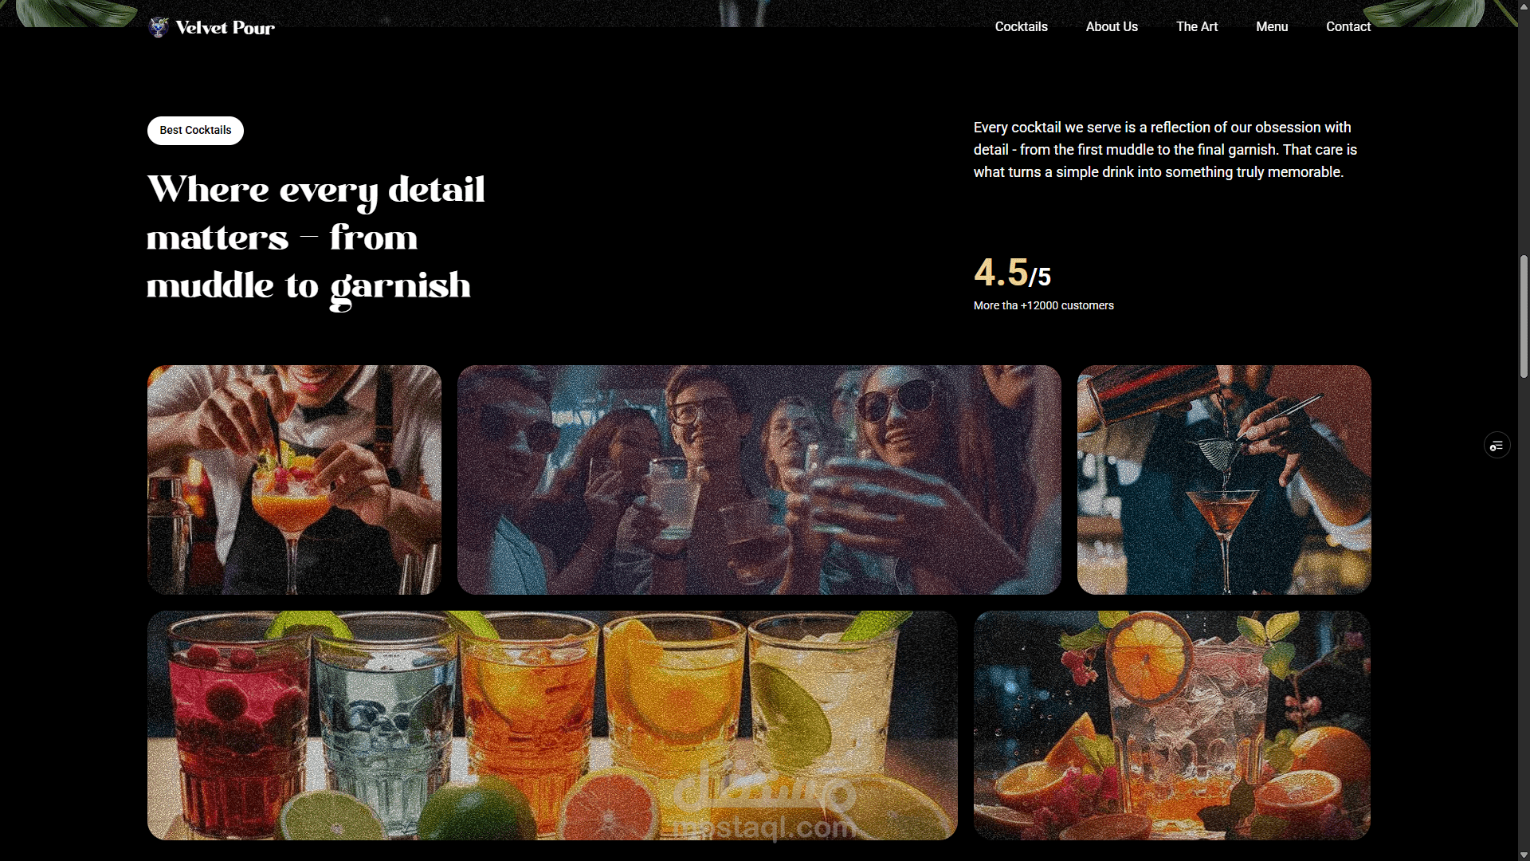
Task: Open The Art nav link
Action: (1197, 27)
